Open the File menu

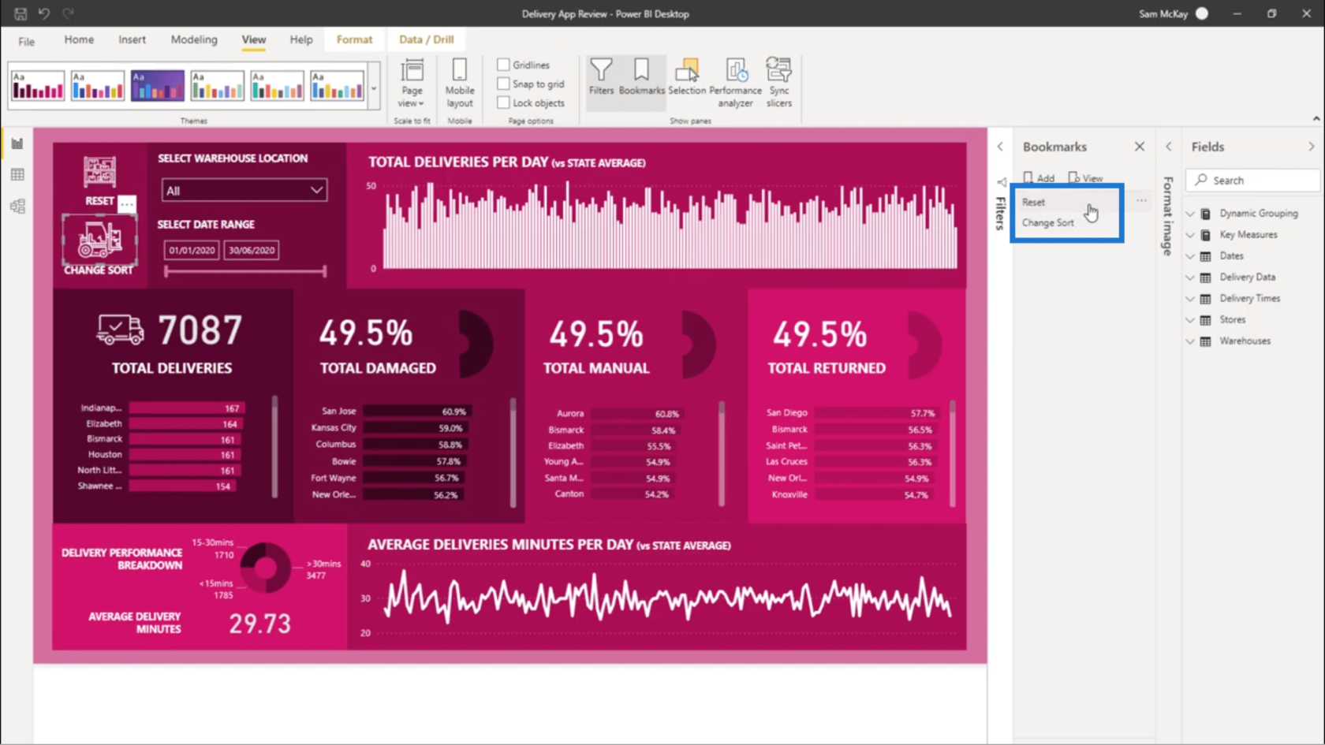(x=26, y=41)
